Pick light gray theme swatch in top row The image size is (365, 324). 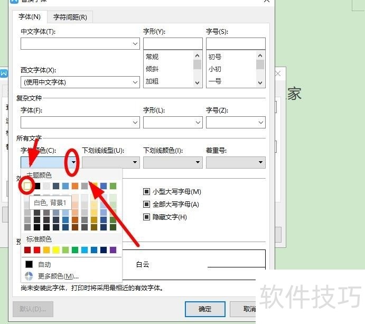point(46,186)
